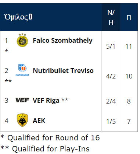The image size is (140, 154).
Task: Select the AEK team name
Action: click(x=39, y=121)
